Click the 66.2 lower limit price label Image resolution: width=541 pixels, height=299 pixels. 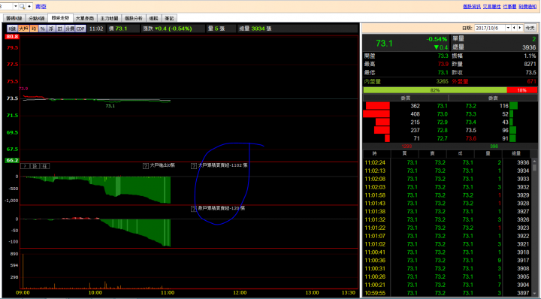pos(12,160)
